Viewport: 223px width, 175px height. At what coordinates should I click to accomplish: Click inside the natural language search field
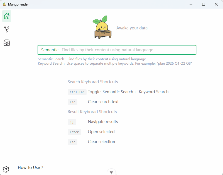pyautogui.click(x=125, y=50)
